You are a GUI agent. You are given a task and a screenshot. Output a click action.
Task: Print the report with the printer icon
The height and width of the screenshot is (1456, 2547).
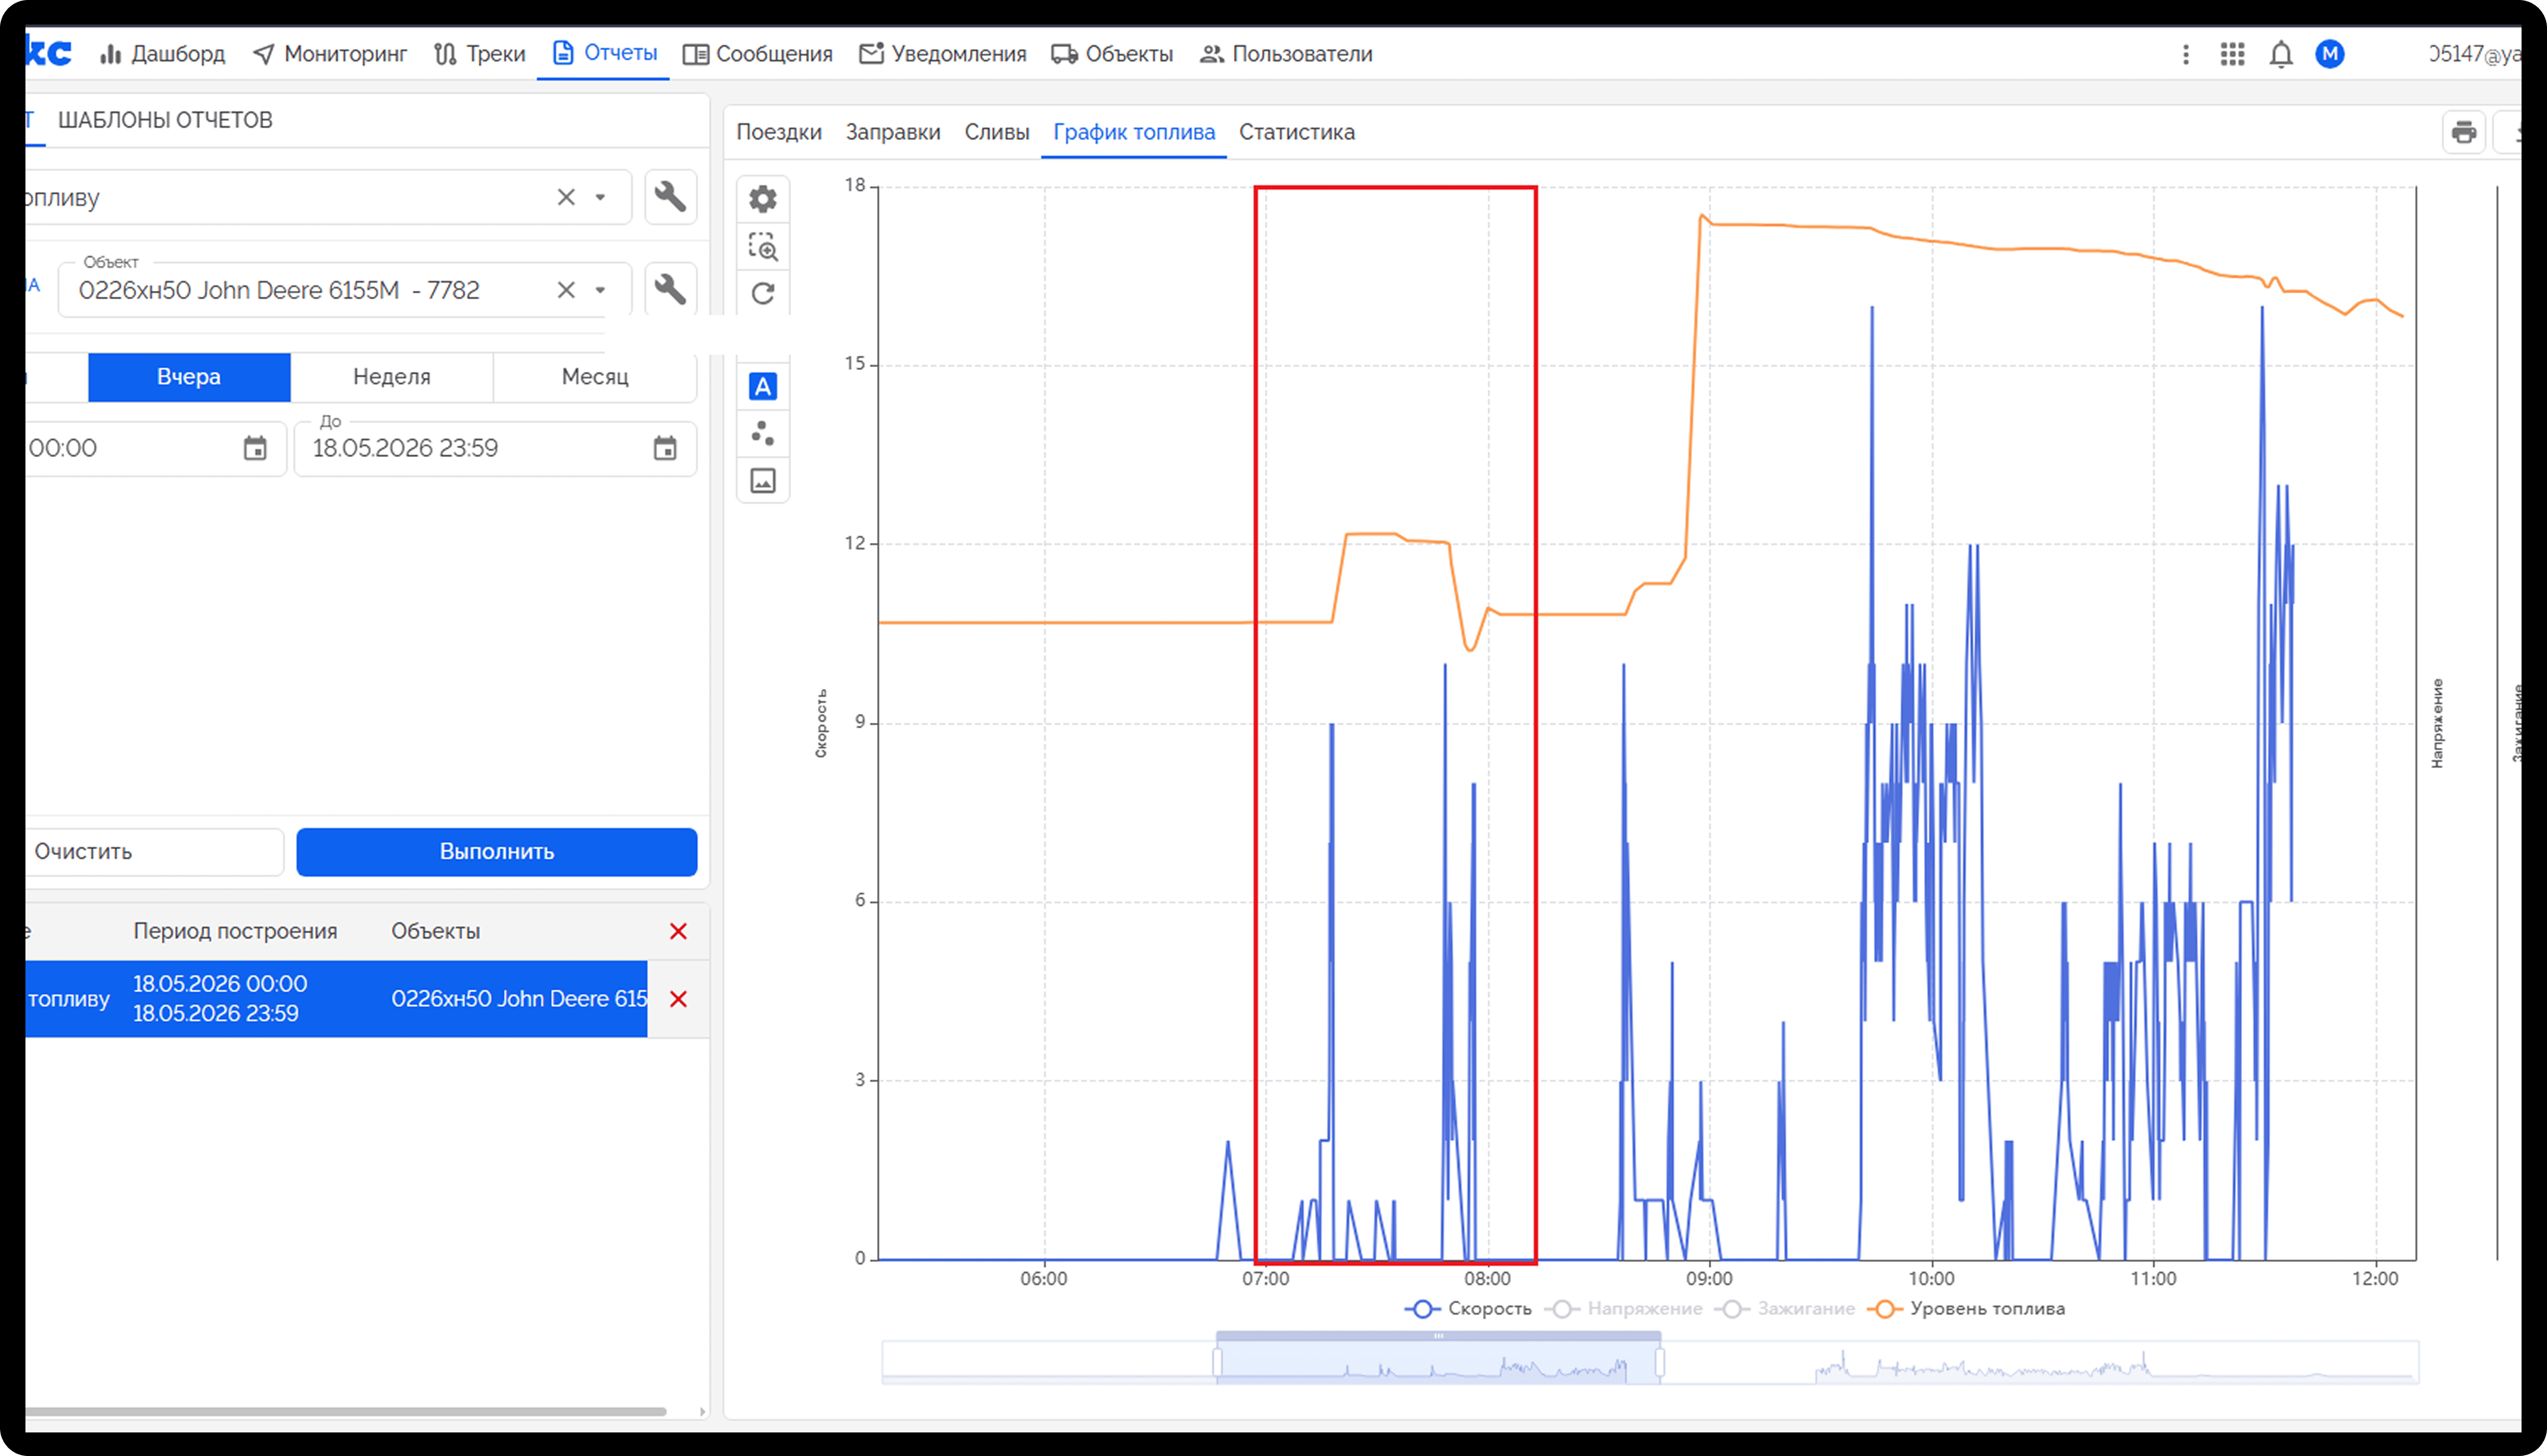2464,132
